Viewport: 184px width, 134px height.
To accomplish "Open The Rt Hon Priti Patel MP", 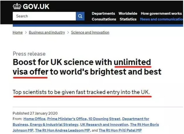I will 120,130.
